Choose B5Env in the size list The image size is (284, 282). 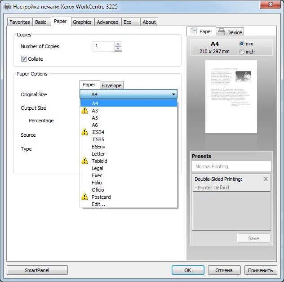pos(129,147)
